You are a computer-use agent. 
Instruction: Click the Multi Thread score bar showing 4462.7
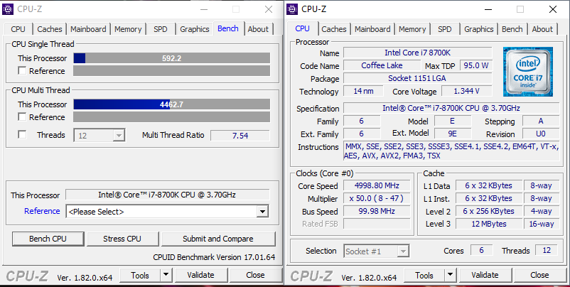click(171, 104)
